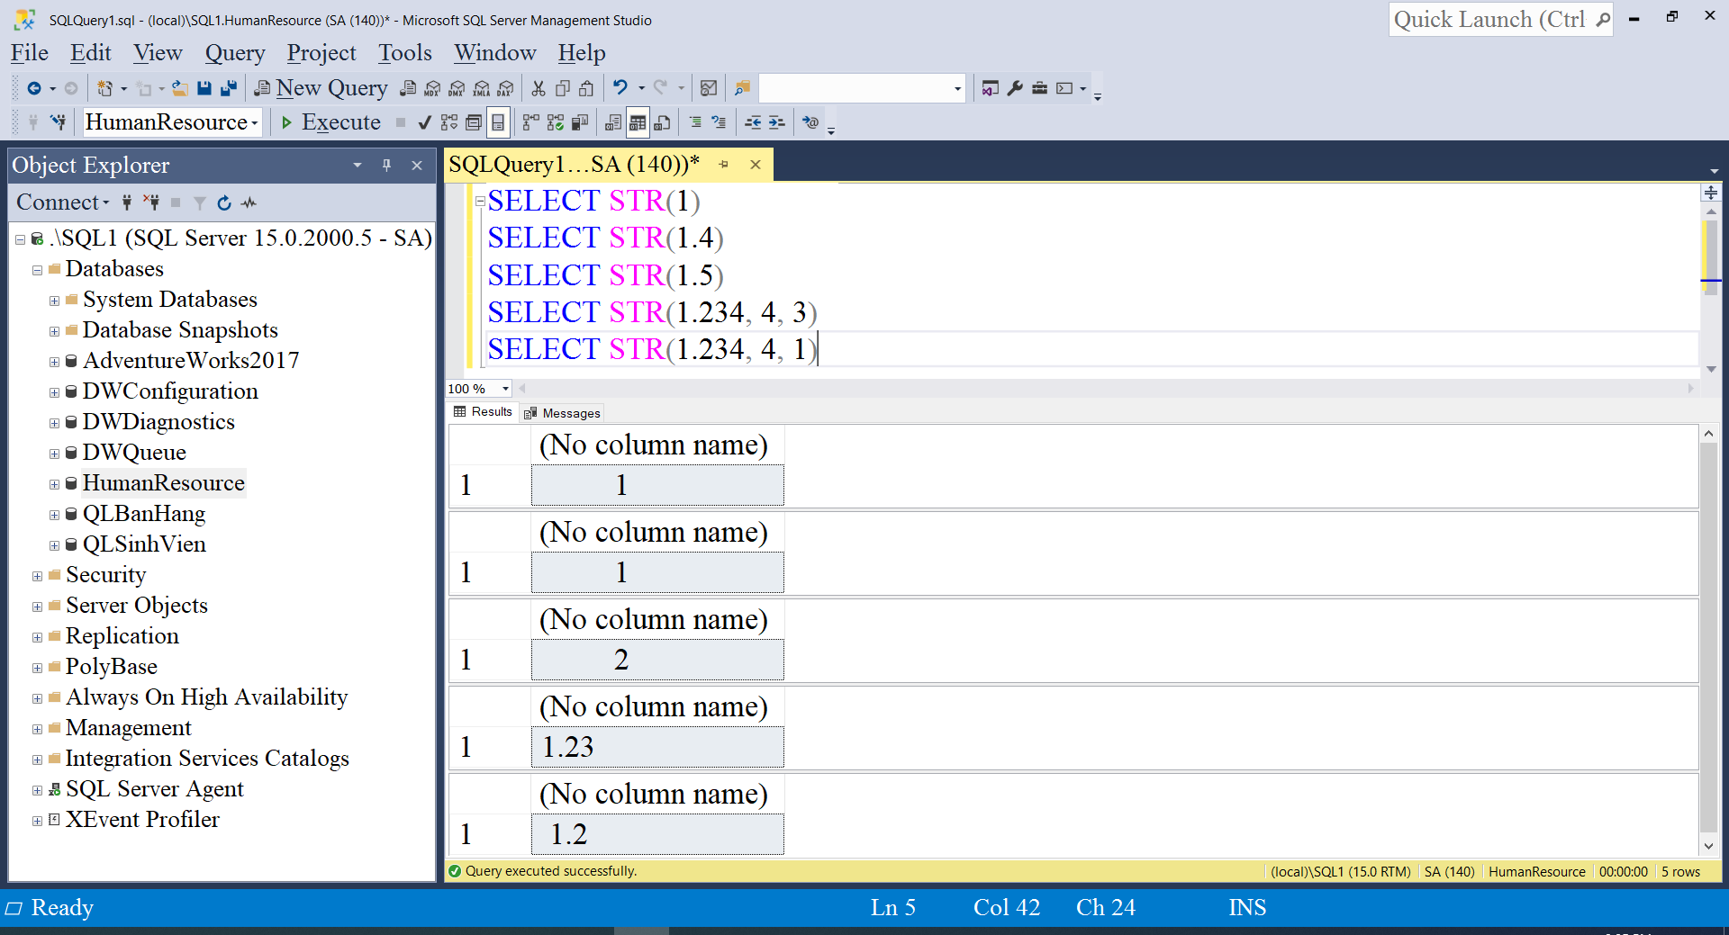This screenshot has height=935, width=1729.
Task: Open the Query menu
Action: 234,53
